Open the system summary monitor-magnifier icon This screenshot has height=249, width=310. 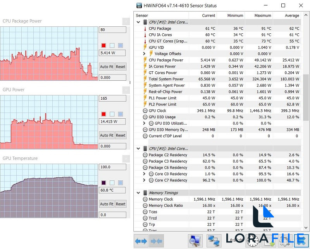pyautogui.click(x=195, y=241)
